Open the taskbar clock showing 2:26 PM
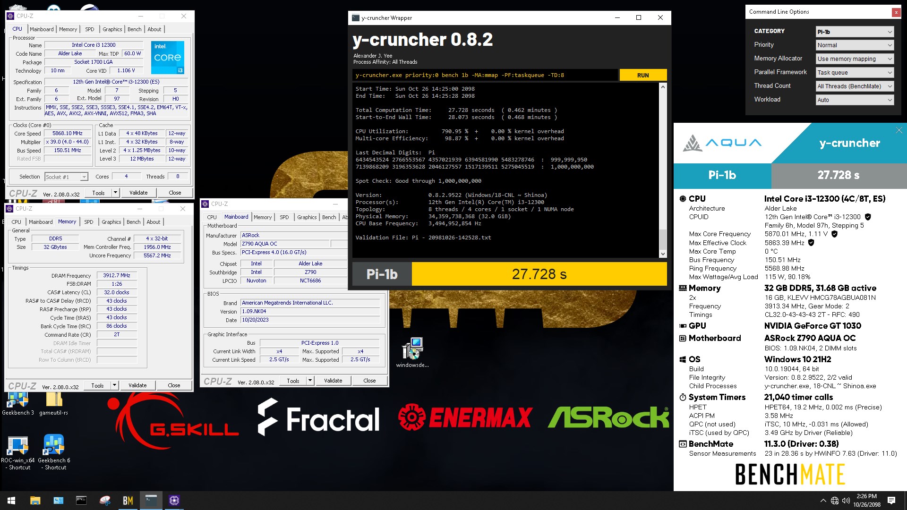 867,501
